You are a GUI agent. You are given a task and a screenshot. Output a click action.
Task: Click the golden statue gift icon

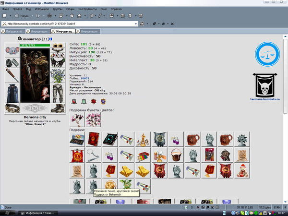click(x=143, y=139)
